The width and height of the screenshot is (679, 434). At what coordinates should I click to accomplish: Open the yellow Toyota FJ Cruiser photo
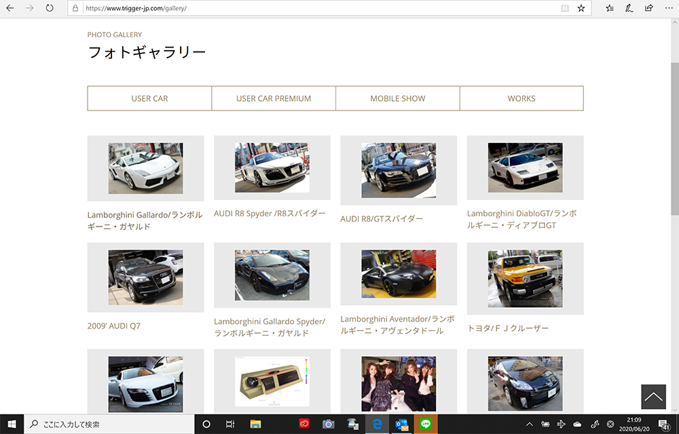click(x=526, y=279)
